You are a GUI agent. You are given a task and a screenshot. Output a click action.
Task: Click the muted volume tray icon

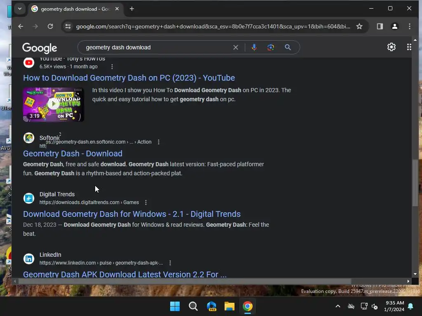[374, 306]
